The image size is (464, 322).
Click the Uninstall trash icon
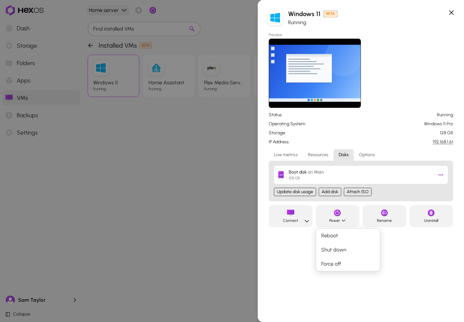(x=431, y=213)
